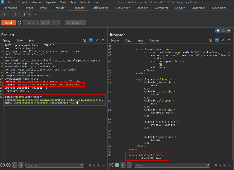This screenshot has width=234, height=170.
Task: Open previous history dropdown arrow
Action: coord(48,23)
